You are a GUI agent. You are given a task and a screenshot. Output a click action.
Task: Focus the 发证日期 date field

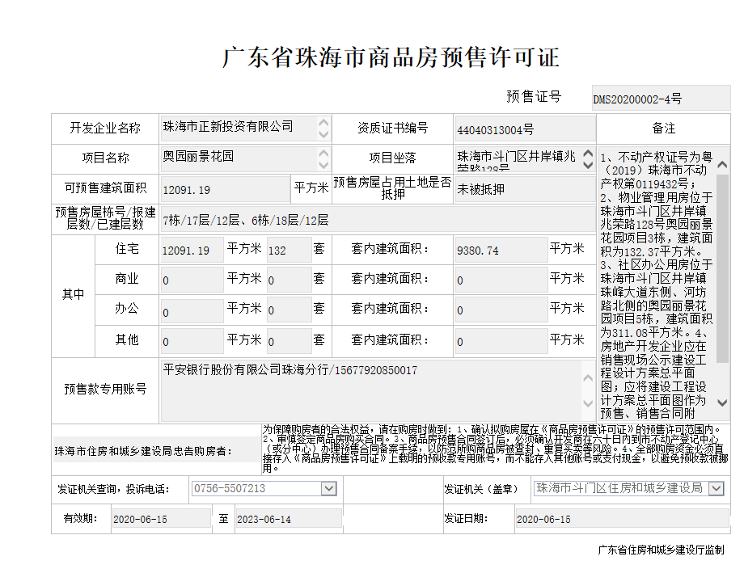(x=620, y=519)
